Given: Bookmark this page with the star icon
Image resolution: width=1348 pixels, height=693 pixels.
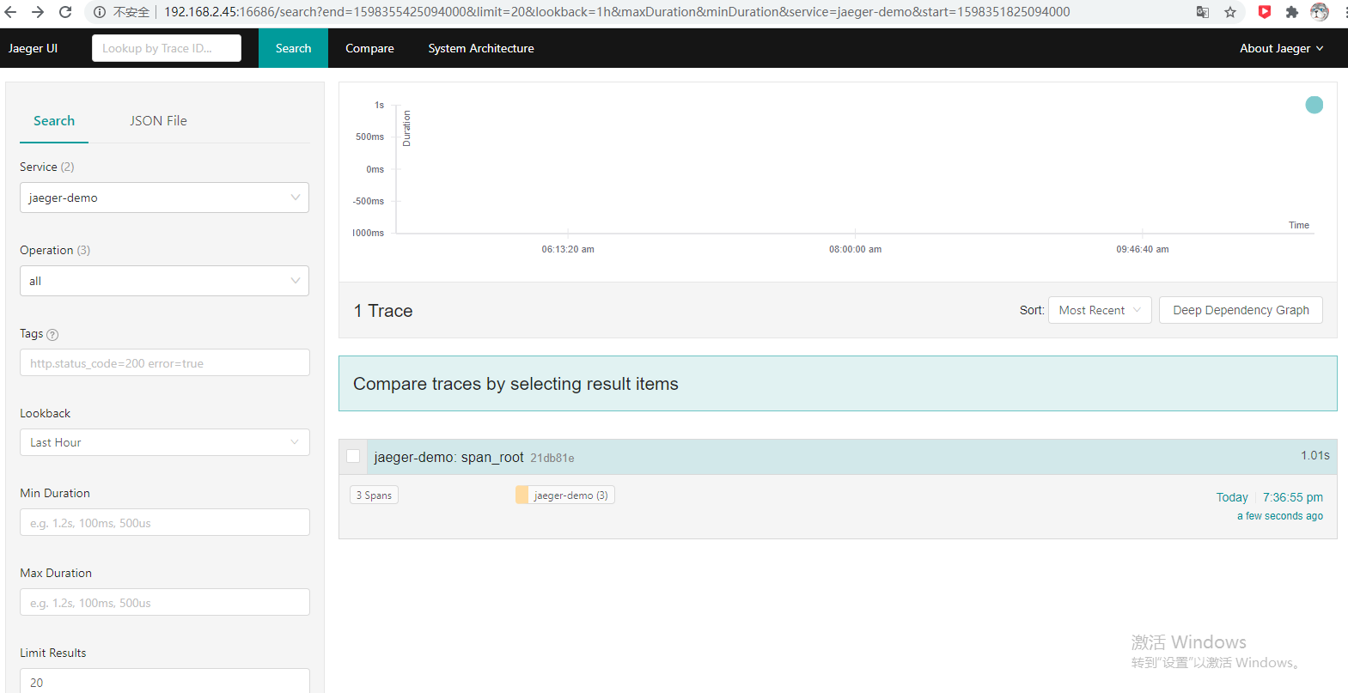Looking at the screenshot, I should click(1230, 12).
